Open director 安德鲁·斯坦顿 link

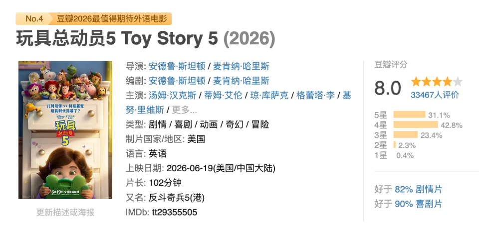(177, 66)
